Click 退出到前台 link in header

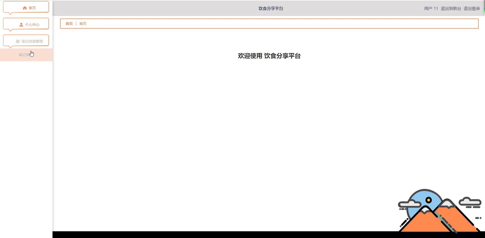point(451,9)
